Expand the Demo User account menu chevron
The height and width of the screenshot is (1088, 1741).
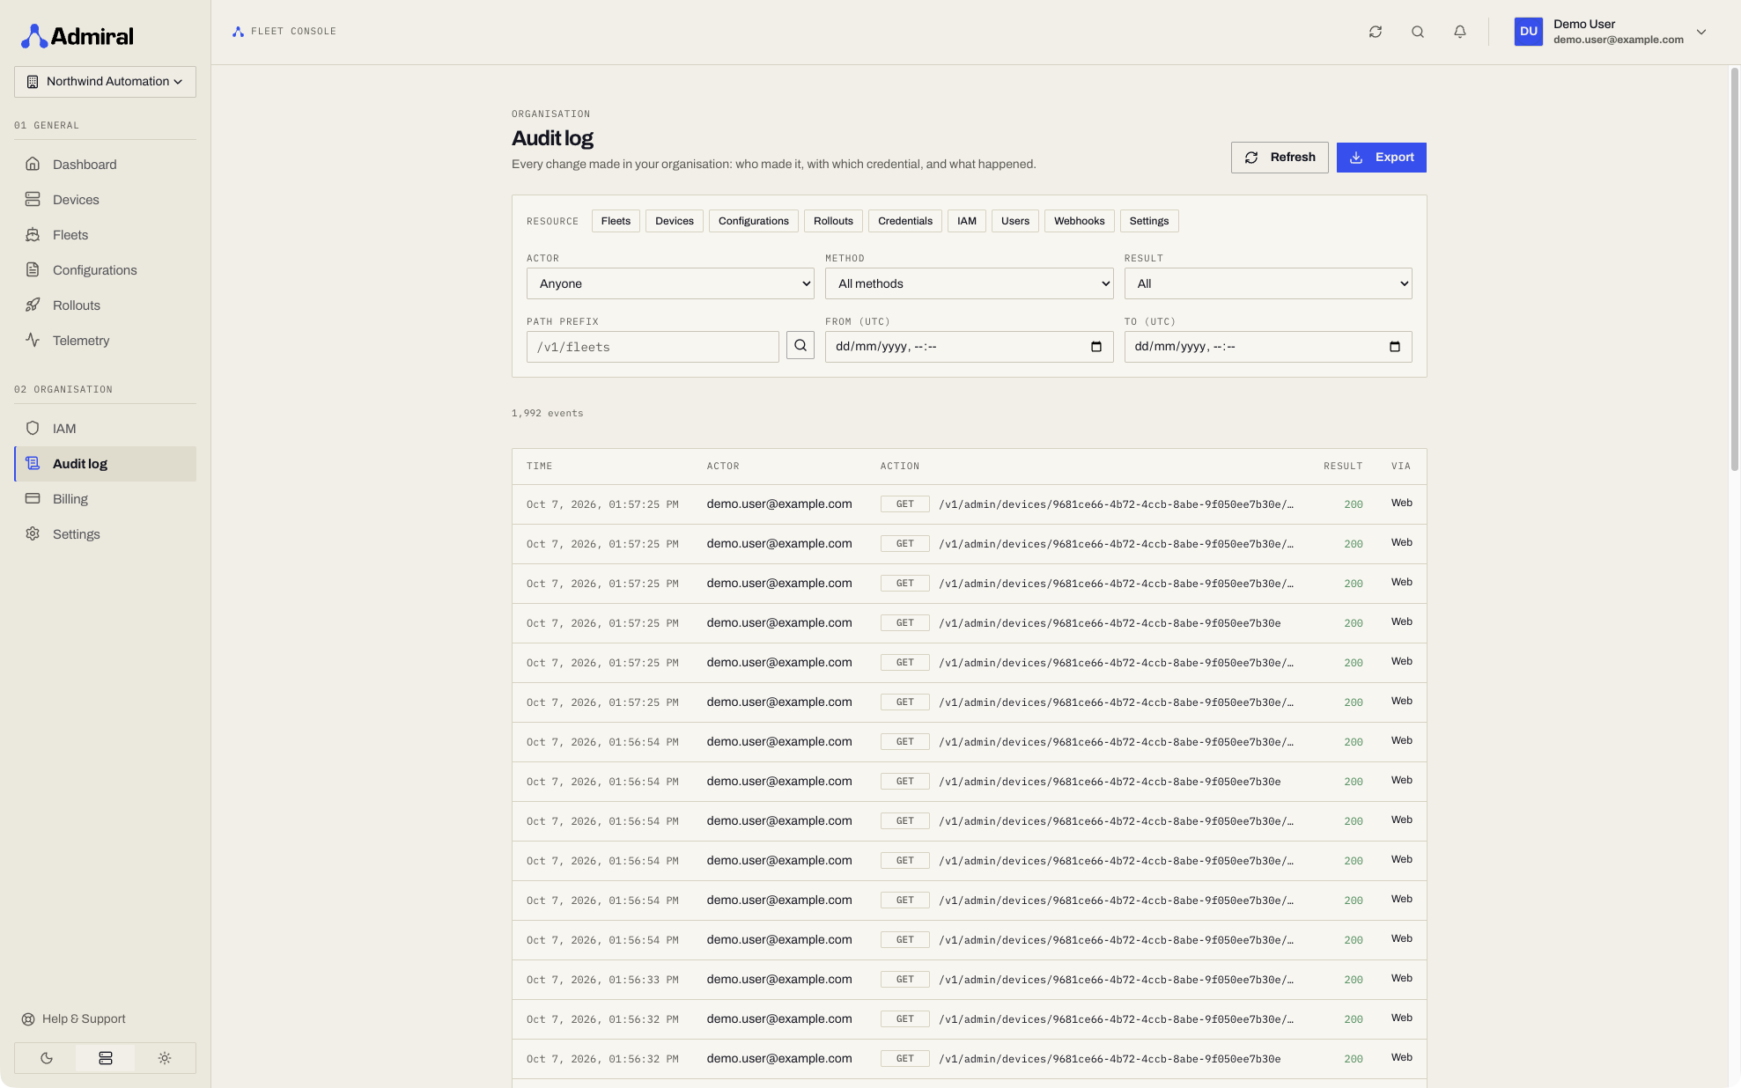(x=1701, y=32)
